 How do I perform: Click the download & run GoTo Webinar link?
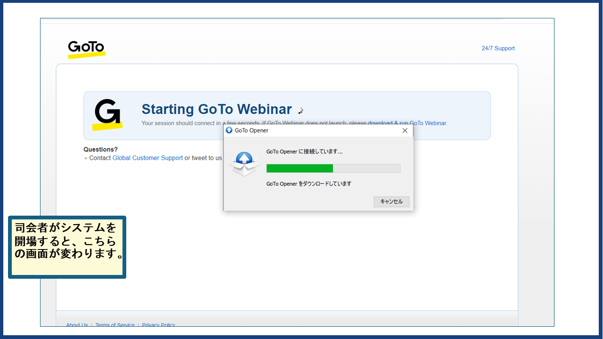pyautogui.click(x=407, y=123)
